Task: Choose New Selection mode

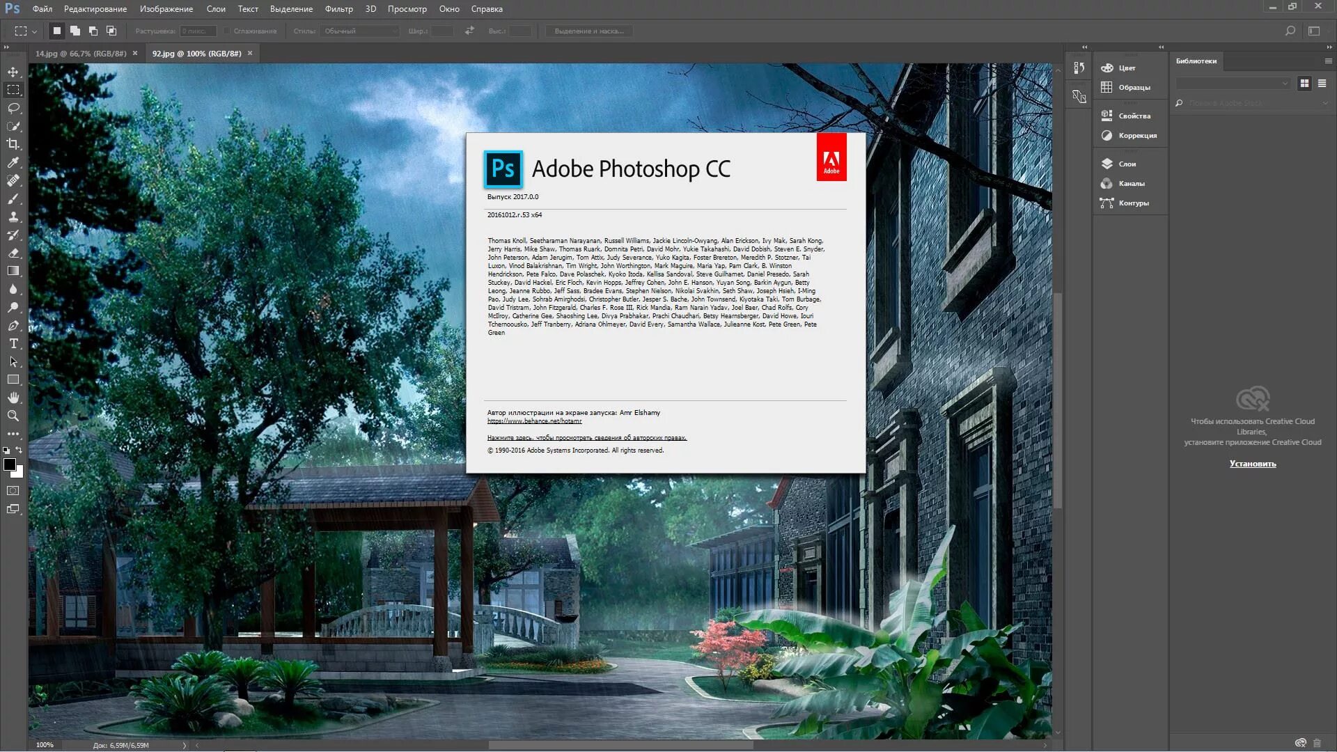Action: 57,31
